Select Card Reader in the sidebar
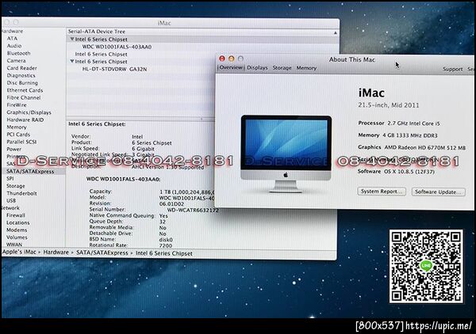The image size is (476, 334). click(22, 68)
